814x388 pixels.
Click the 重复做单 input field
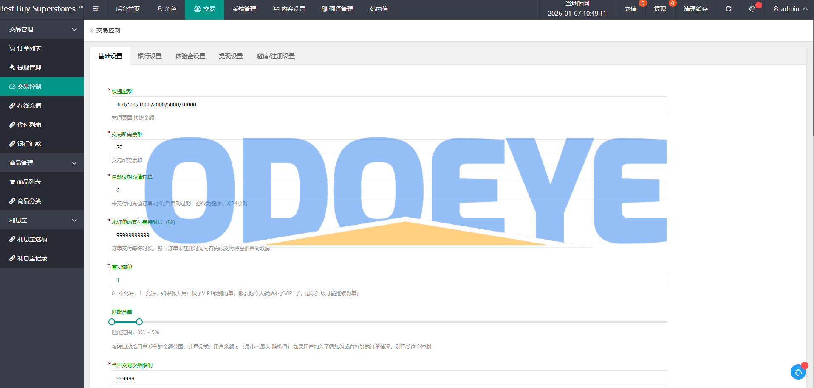[x=389, y=280]
